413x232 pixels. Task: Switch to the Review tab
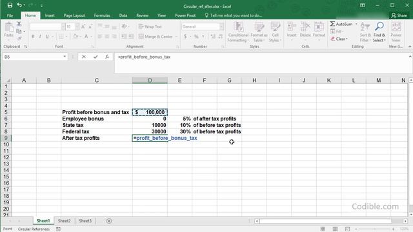point(142,15)
